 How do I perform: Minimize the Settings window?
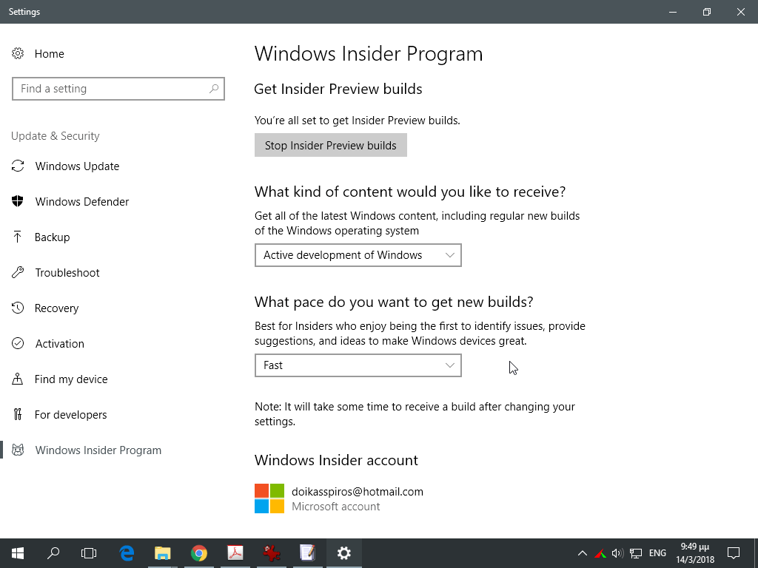(x=672, y=12)
